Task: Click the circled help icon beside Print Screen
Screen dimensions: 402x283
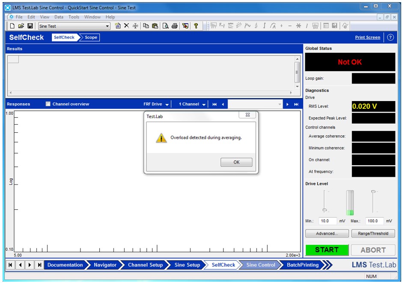Action: pyautogui.click(x=390, y=37)
